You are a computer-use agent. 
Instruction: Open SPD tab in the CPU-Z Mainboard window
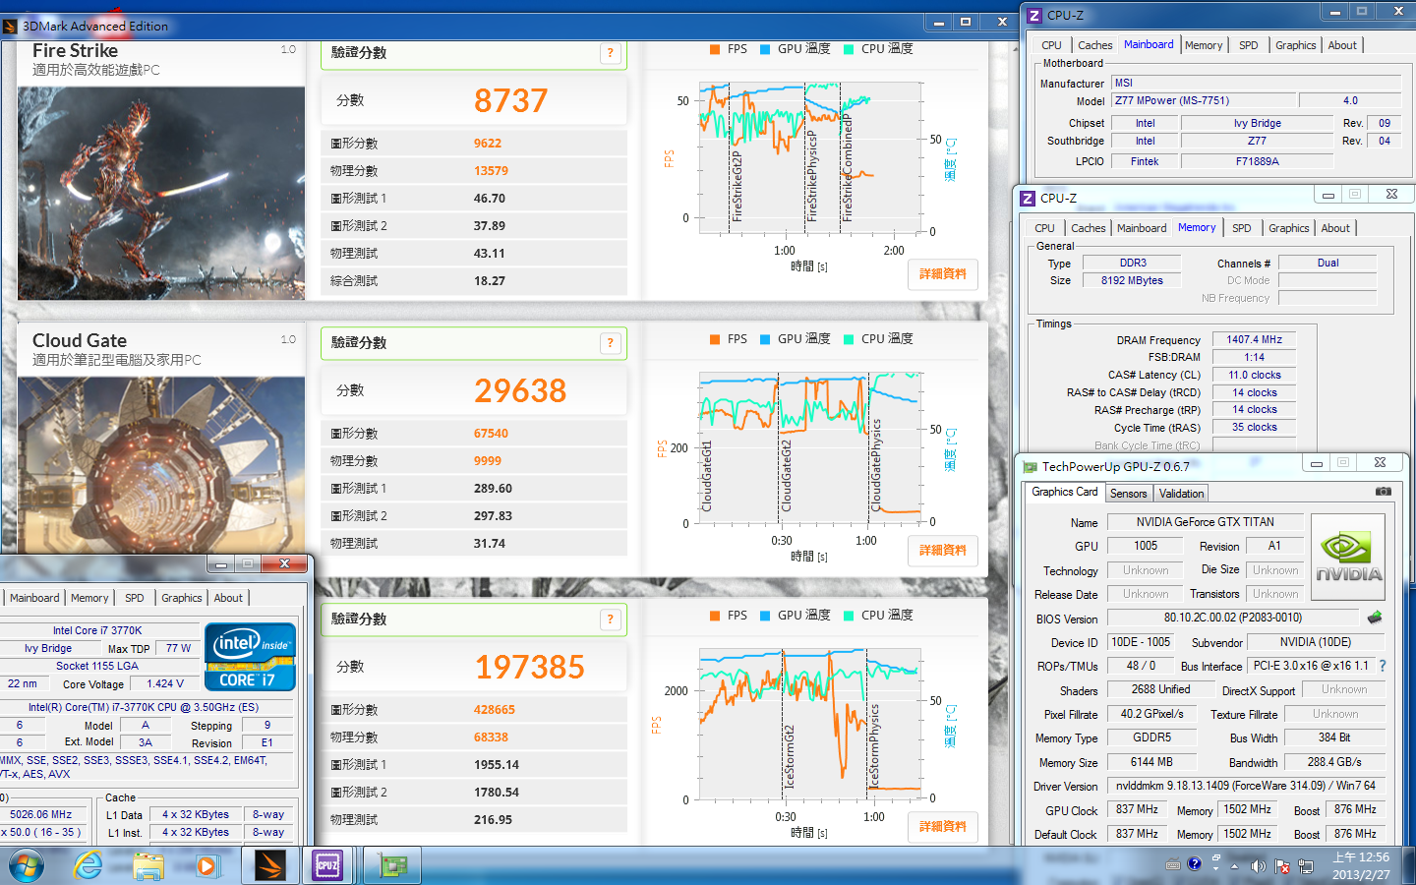(1248, 45)
